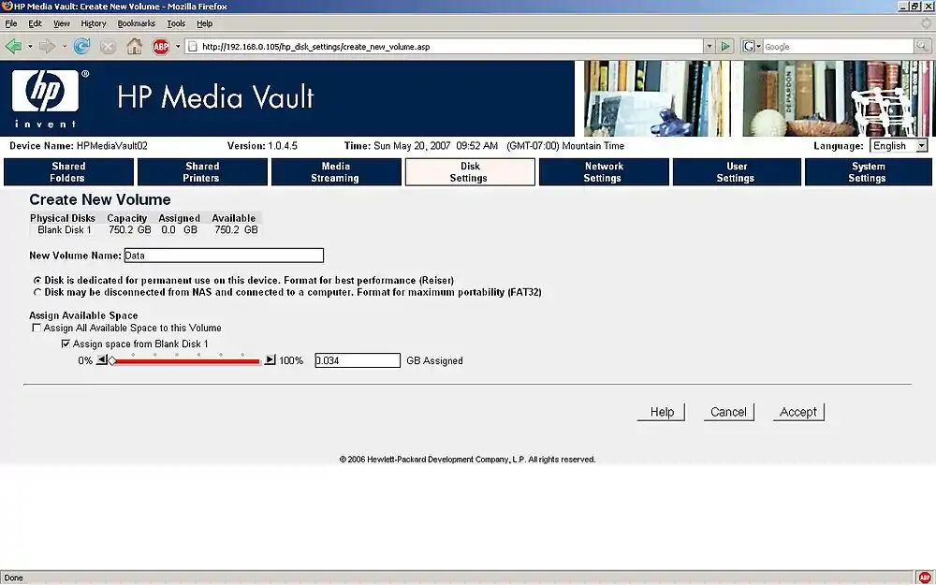Click the green Go arrow button
This screenshot has height=585, width=936.
click(x=725, y=46)
